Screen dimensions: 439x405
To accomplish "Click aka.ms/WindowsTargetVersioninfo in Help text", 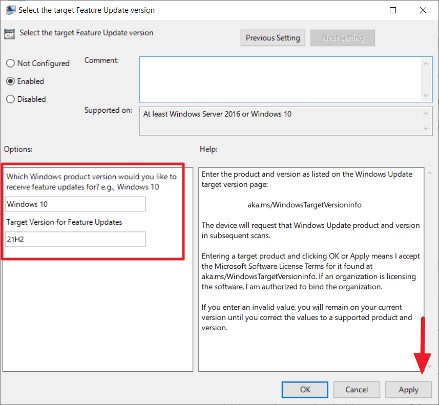I will [304, 205].
